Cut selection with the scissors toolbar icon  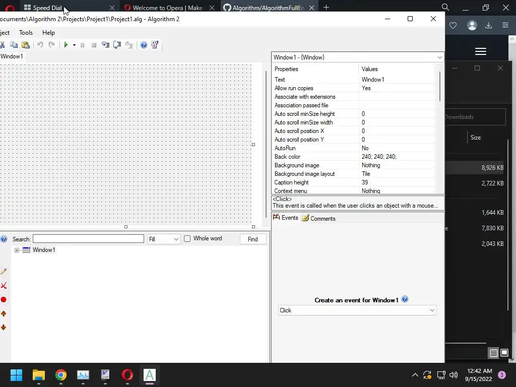click(x=2, y=45)
